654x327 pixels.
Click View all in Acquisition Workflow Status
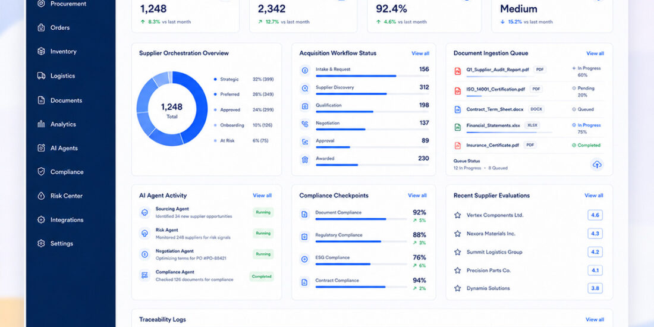[x=420, y=54]
